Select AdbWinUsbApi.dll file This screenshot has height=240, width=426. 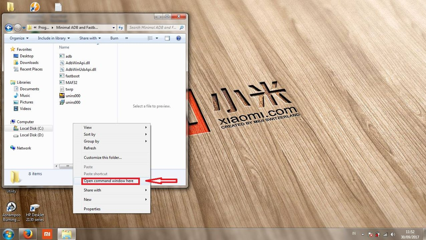(x=78, y=70)
